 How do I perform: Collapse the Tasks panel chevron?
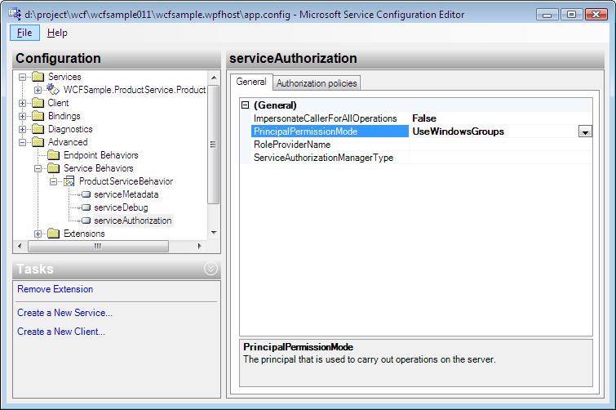[x=211, y=270]
